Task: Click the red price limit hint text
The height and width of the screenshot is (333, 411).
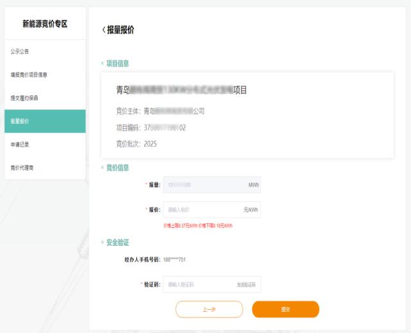Action: coord(198,225)
